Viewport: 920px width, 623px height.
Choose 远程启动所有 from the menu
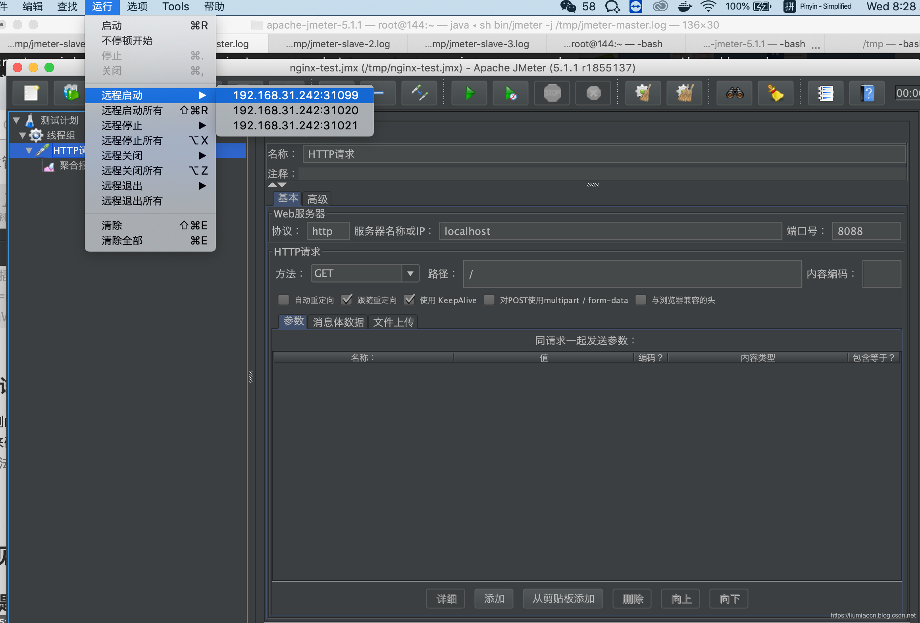150,110
